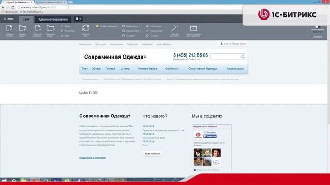Viewport: 330px width, 185px height.
Task: Click the Reset cache refresh arrows icon
Action: tap(86, 28)
